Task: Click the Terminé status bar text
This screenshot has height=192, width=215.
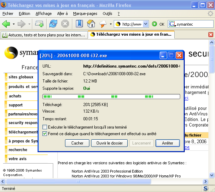Action: 8,189
